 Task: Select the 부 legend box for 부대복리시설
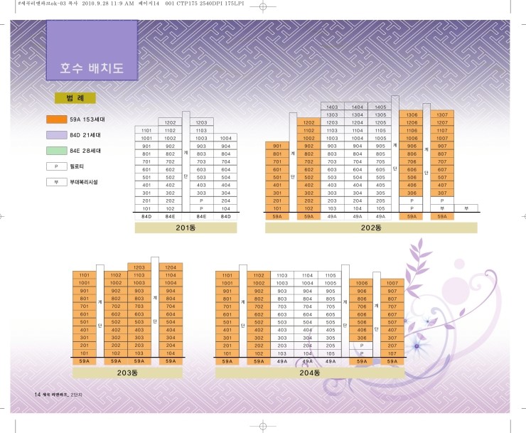pos(57,182)
